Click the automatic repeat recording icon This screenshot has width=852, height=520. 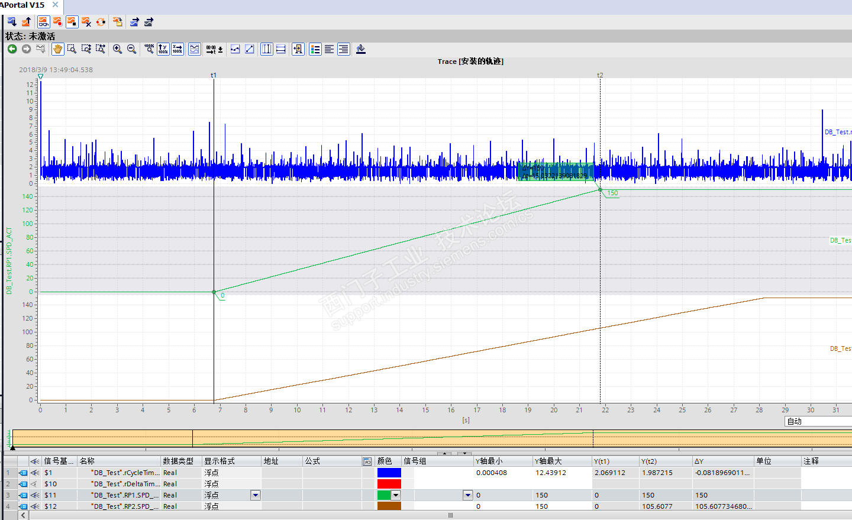click(101, 22)
